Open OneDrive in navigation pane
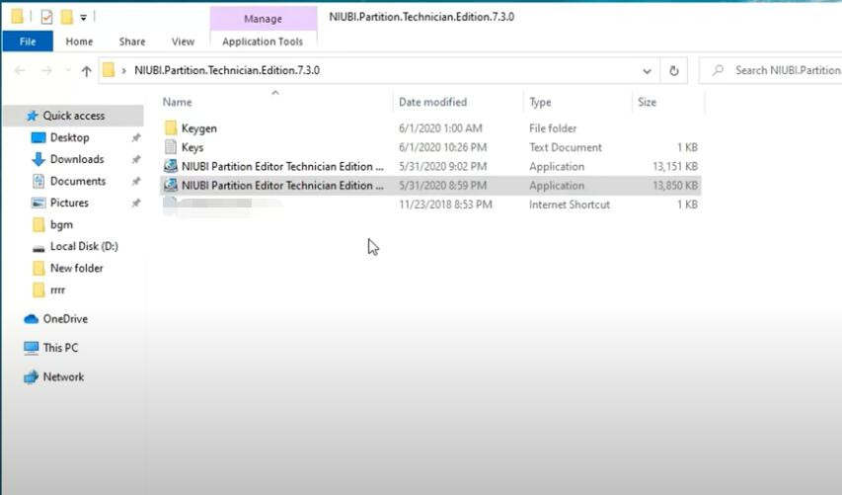The image size is (842, 495). coord(65,319)
